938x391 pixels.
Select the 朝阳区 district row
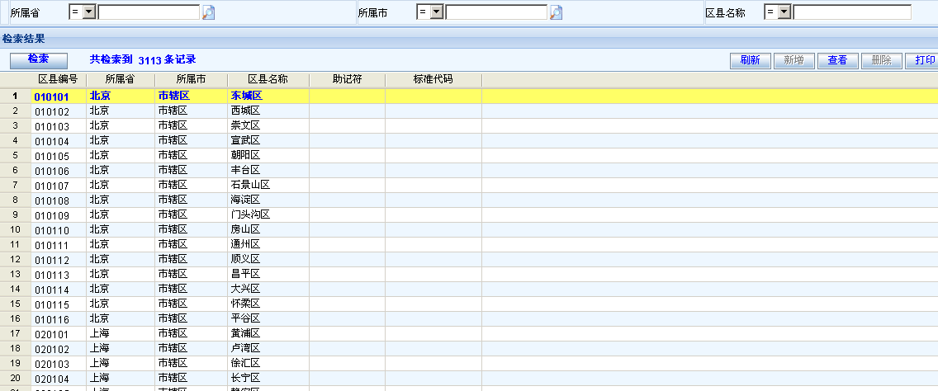(245, 155)
